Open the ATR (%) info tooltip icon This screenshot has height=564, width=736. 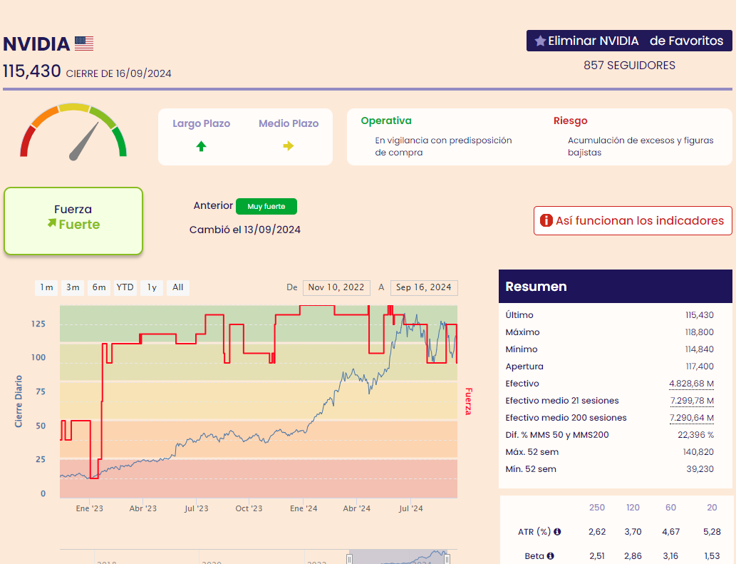pyautogui.click(x=557, y=532)
